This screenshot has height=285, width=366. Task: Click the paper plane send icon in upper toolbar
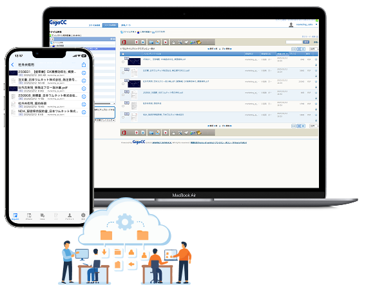coord(186,43)
